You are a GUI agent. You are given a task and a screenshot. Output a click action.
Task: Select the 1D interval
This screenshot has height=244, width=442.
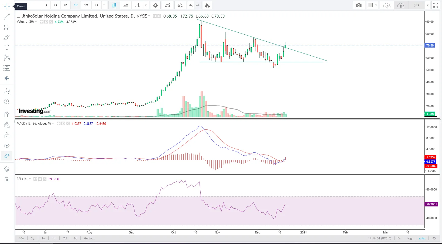click(x=76, y=5)
